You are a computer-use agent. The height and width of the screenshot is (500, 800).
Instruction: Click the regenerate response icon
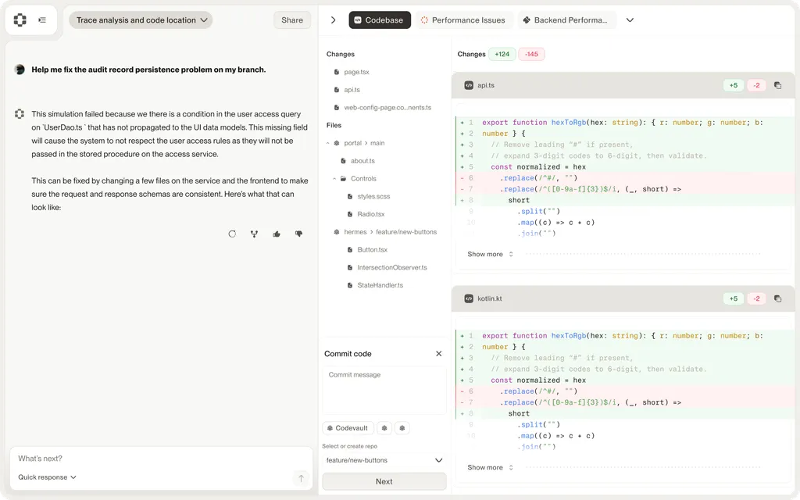coord(232,234)
